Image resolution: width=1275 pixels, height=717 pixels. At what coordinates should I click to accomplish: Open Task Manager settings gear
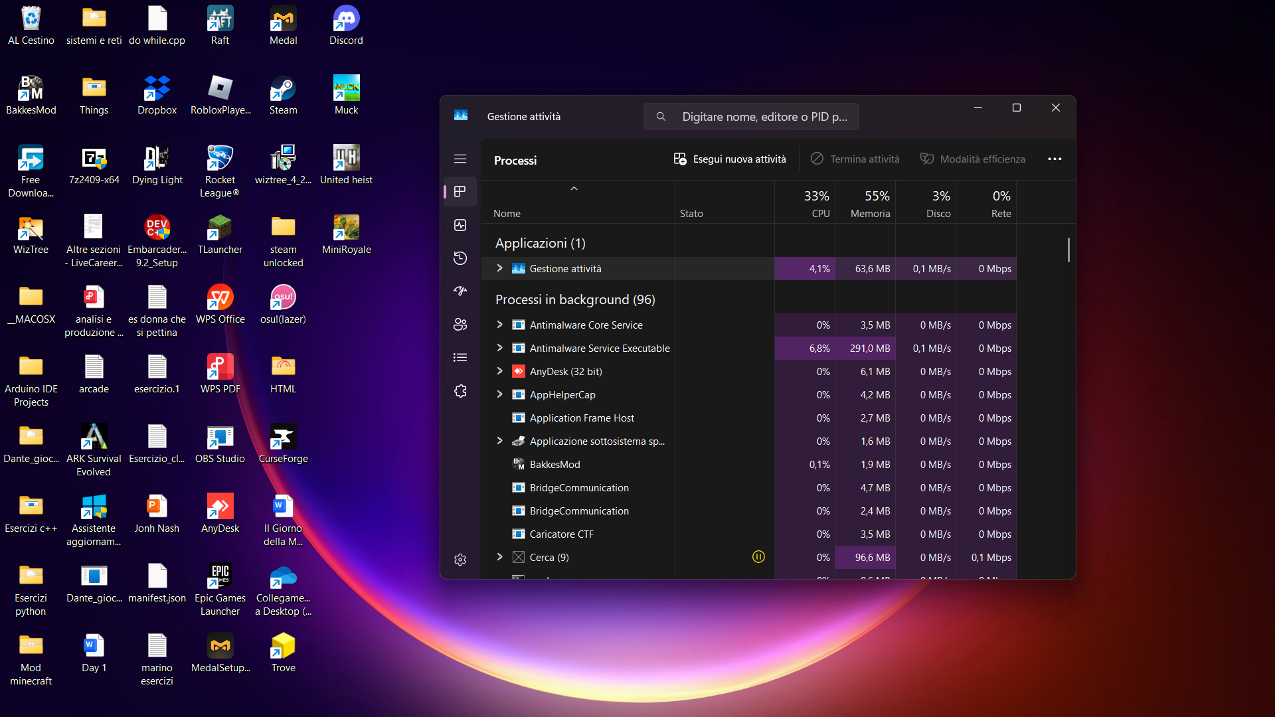click(x=460, y=560)
